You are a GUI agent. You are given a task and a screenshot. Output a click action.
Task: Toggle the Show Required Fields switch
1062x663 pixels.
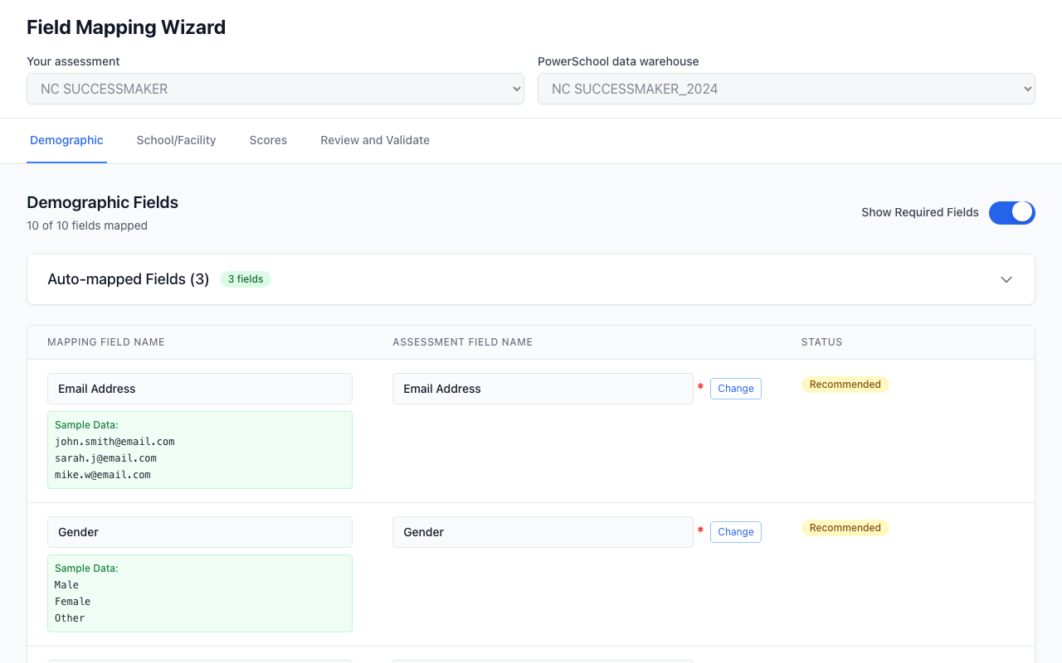tap(1011, 212)
